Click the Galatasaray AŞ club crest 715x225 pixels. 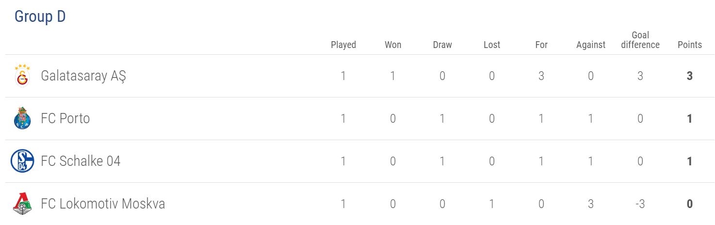click(22, 76)
